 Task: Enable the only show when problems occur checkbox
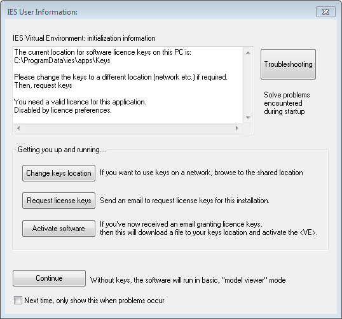click(x=18, y=300)
